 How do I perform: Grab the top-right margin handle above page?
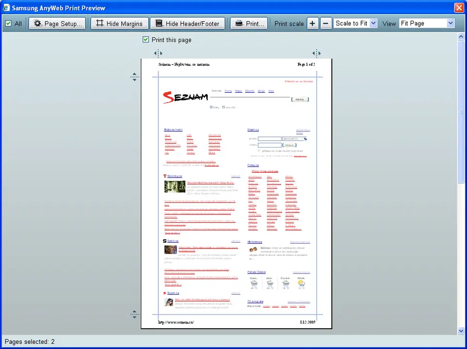(316, 53)
